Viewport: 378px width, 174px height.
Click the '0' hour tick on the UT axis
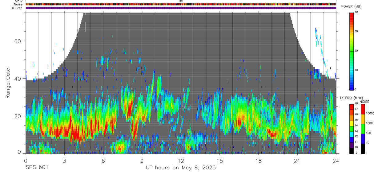coord(26,160)
